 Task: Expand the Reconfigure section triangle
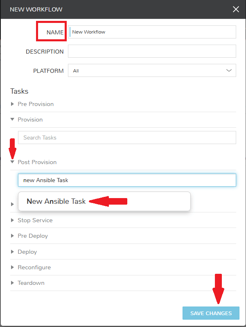13,267
